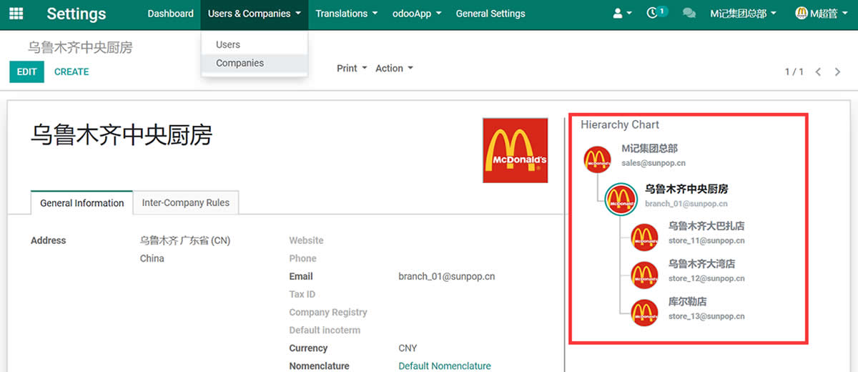This screenshot has width=858, height=372.
Task: Click 库尔勒店 avatar in hierarchy chart
Action: 644,312
